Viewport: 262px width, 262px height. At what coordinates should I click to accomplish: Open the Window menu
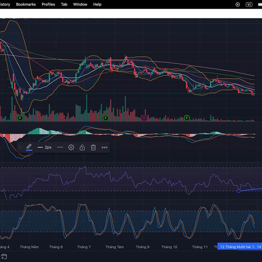80,4
